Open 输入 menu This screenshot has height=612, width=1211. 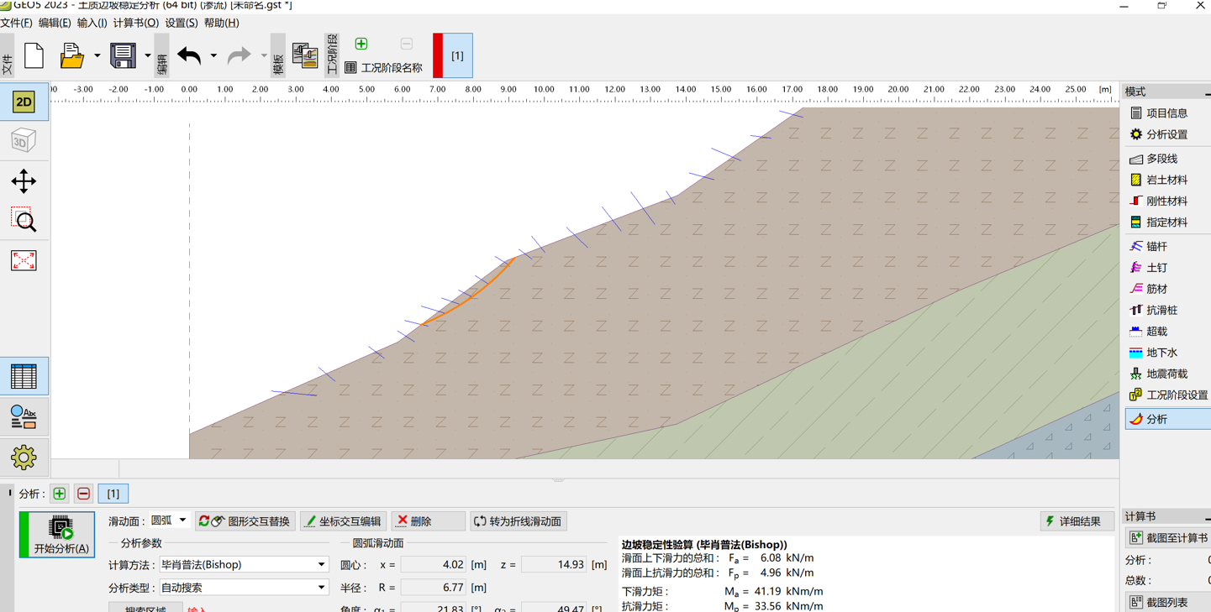[x=92, y=23]
